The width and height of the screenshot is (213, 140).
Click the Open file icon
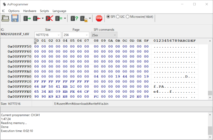point(5,18)
